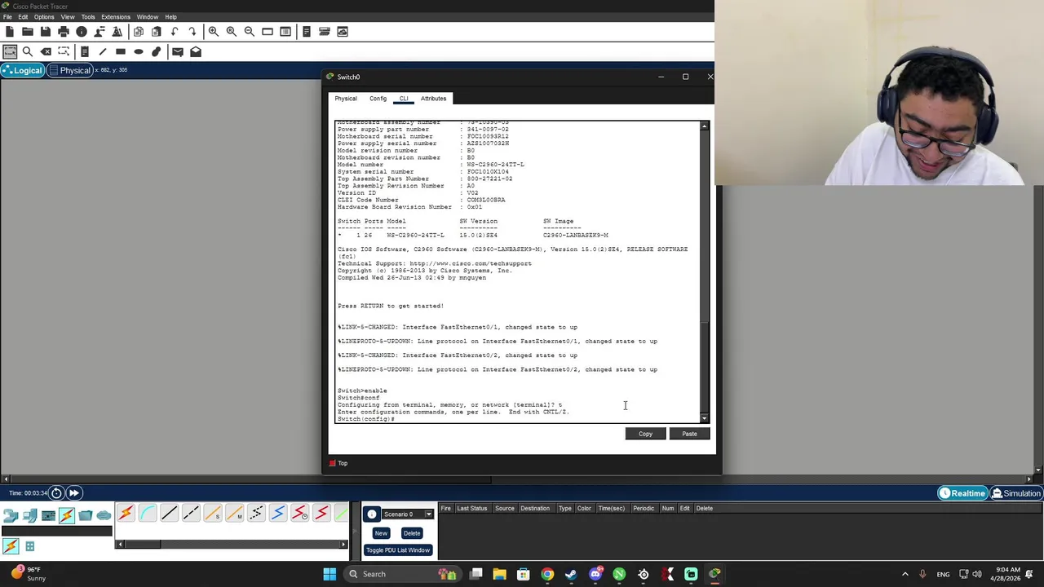Screen dimensions: 1044x587
Task: Open the File menu
Action: point(7,17)
